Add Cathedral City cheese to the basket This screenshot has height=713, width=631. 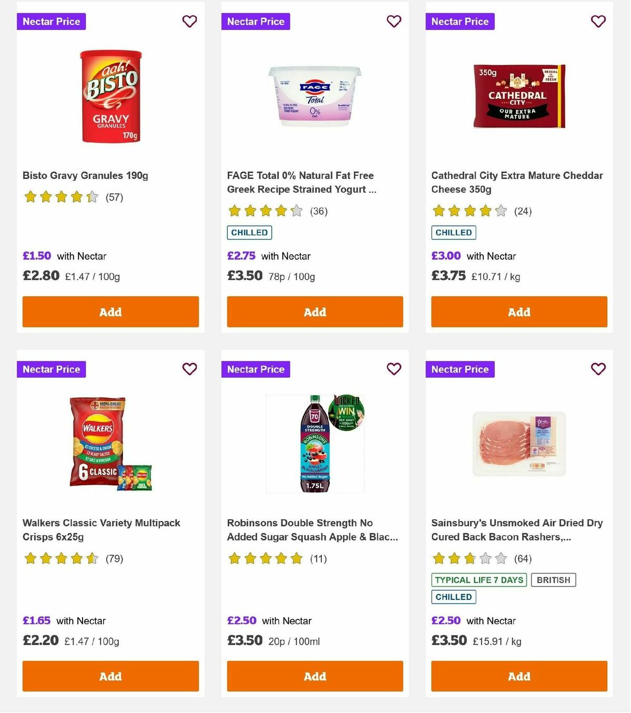(519, 312)
